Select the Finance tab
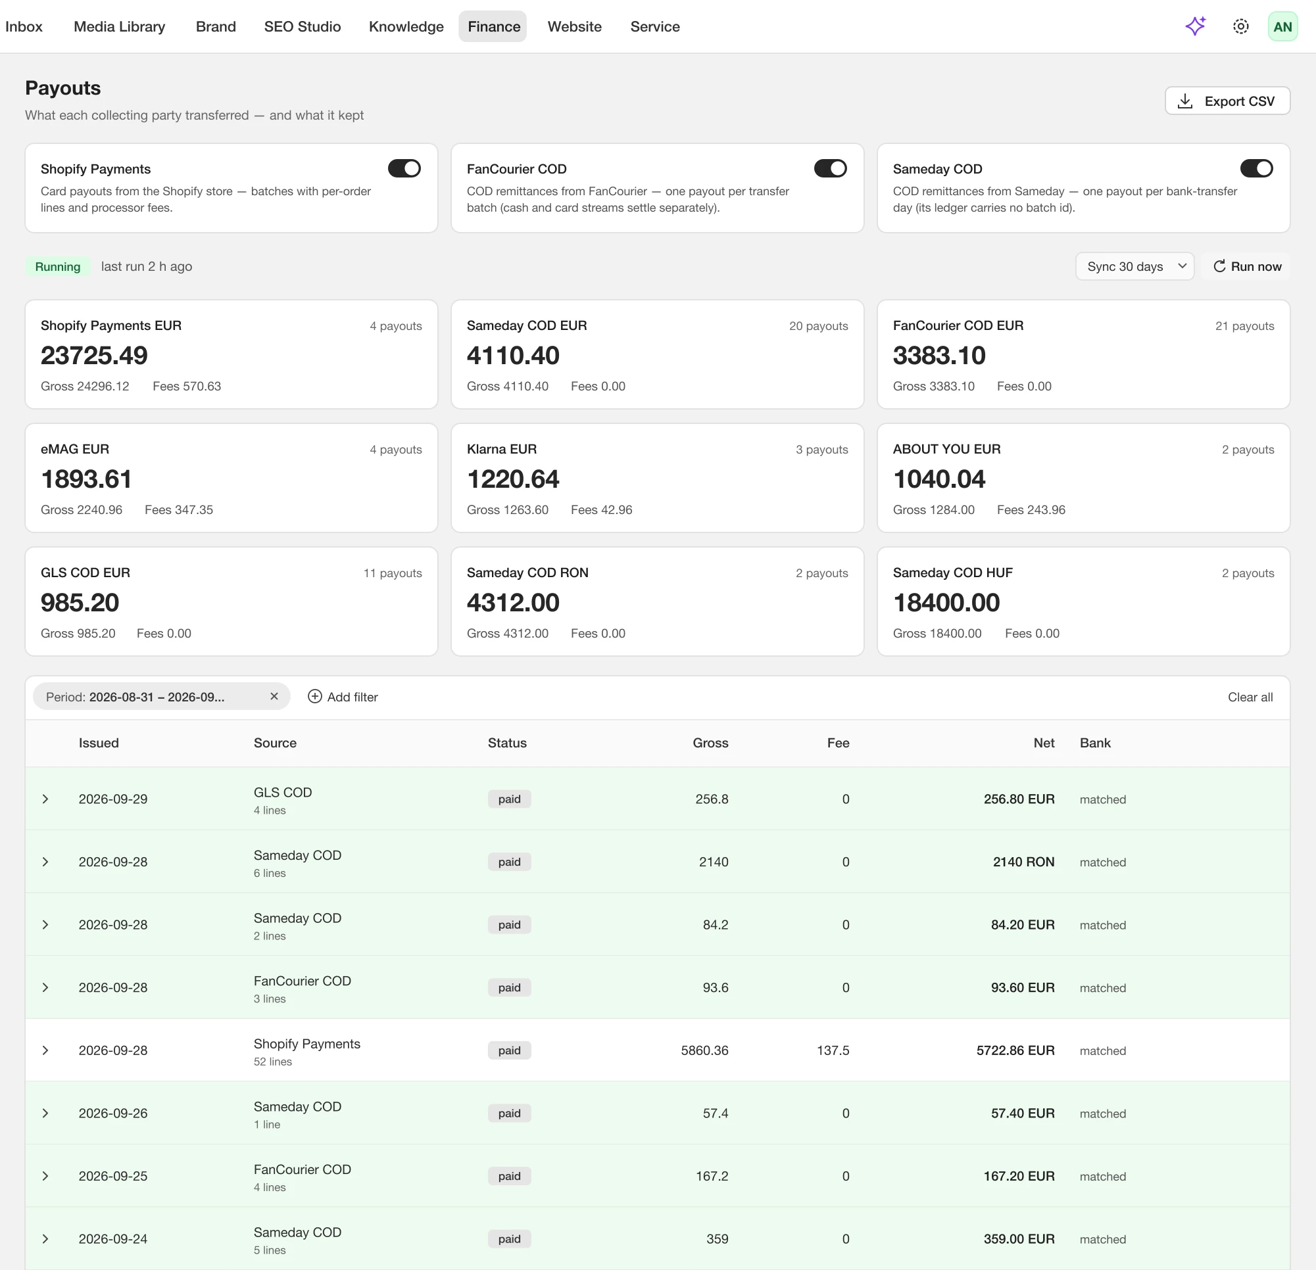Screen dimensions: 1316x1270 [x=493, y=26]
